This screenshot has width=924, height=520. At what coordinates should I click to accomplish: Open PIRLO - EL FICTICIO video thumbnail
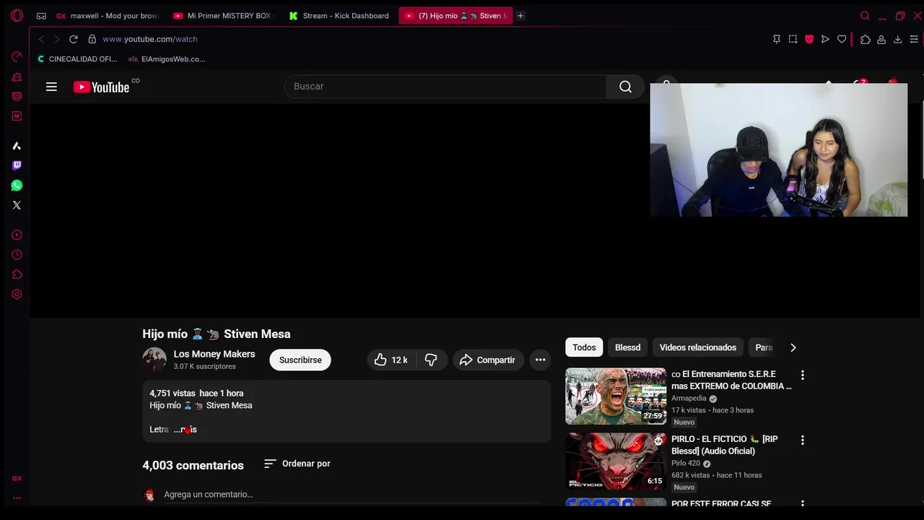pos(616,461)
